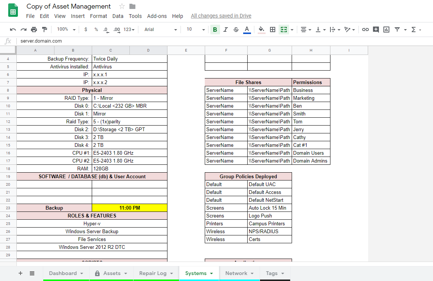Select the paint format tool

tap(45, 30)
